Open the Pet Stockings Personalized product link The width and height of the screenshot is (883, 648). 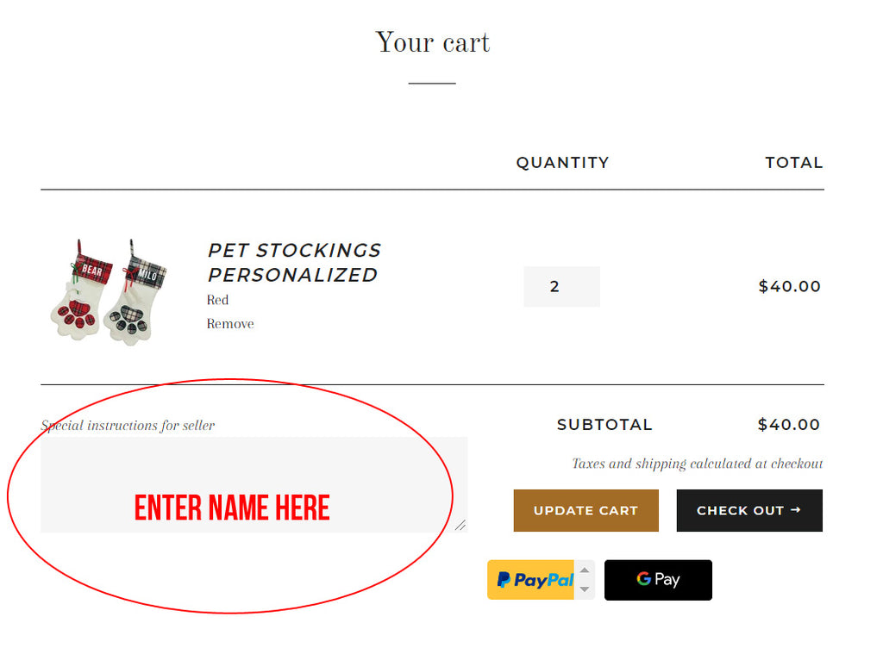pos(294,262)
